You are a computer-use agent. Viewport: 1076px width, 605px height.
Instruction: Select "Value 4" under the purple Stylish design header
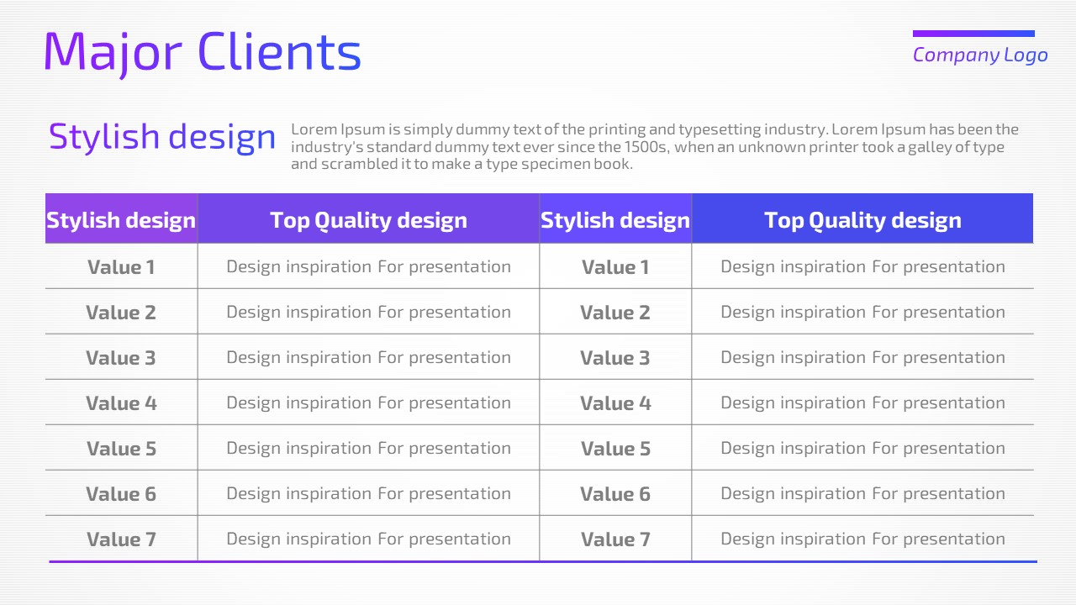[x=121, y=403]
